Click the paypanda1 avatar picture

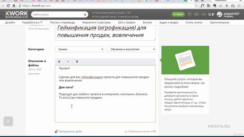point(220,14)
